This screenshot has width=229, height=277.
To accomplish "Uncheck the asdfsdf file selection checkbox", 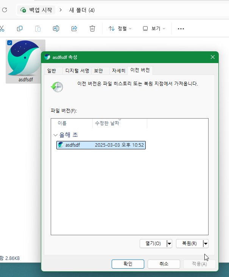I will (10, 43).
